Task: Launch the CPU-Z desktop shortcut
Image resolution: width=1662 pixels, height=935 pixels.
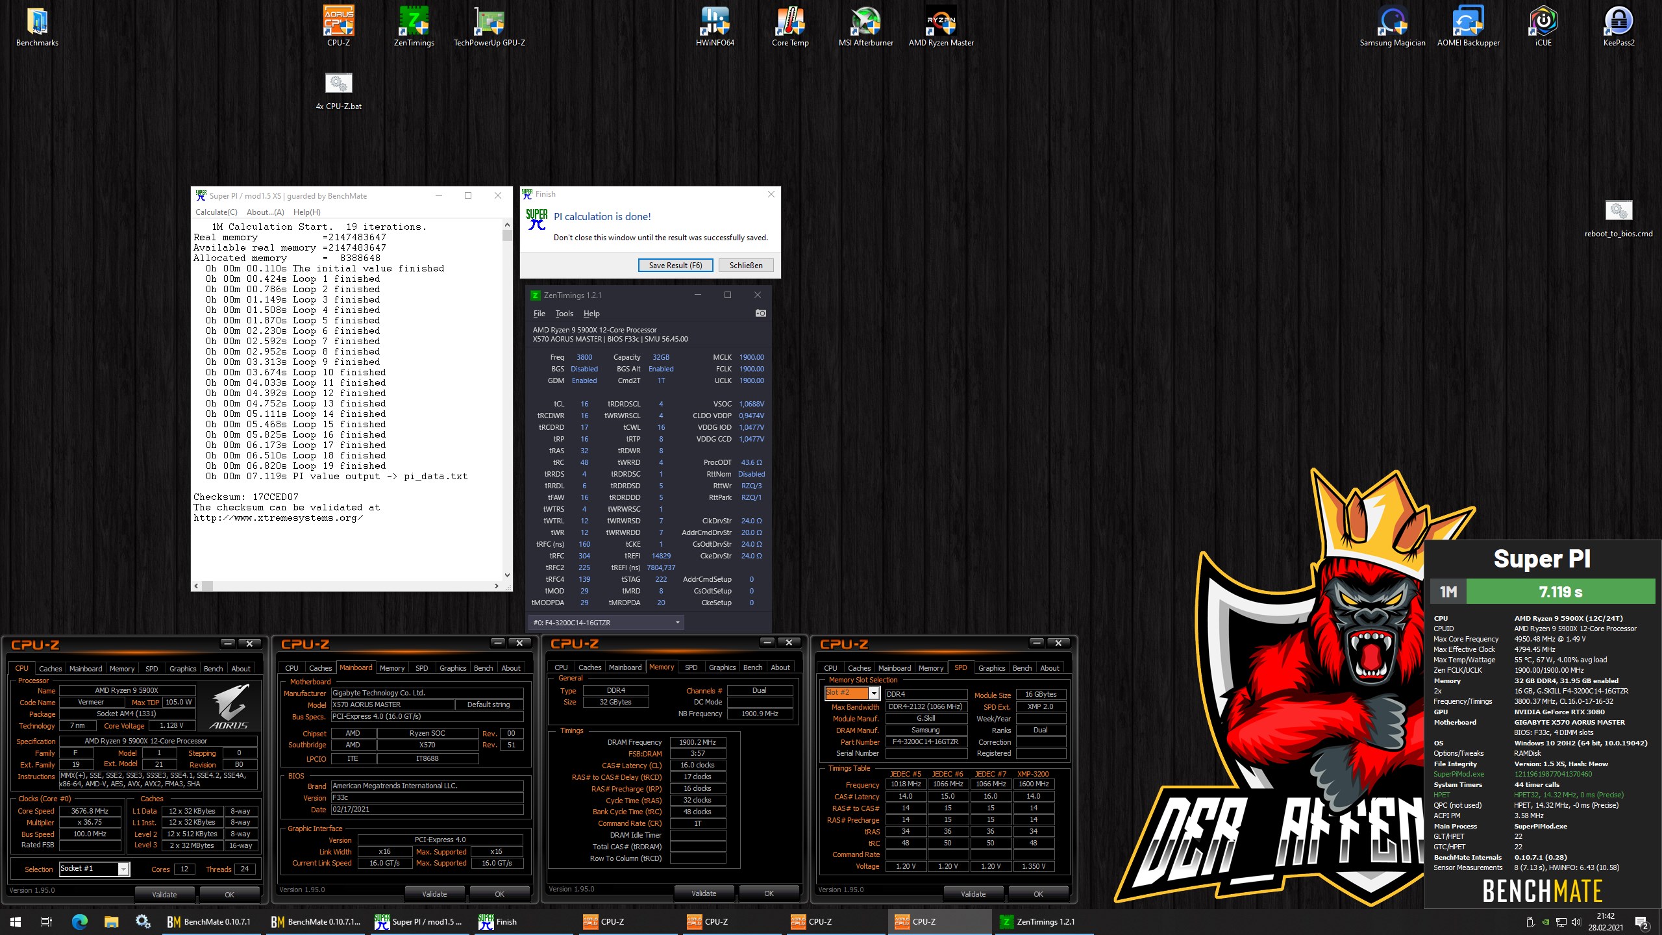Action: 338,27
